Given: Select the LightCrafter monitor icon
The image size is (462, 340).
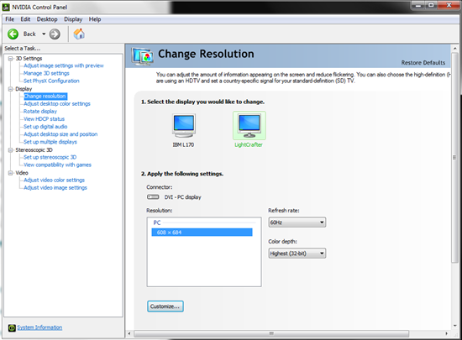Looking at the screenshot, I should [249, 126].
